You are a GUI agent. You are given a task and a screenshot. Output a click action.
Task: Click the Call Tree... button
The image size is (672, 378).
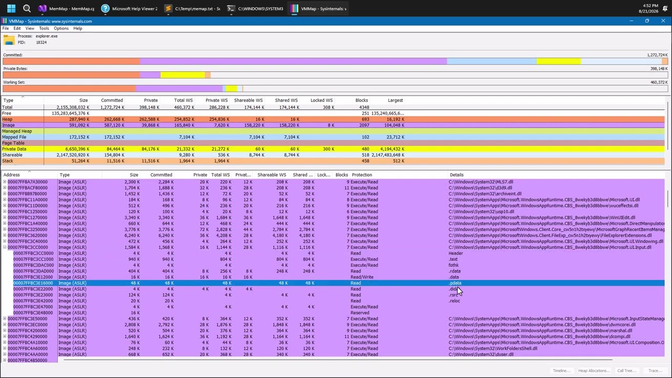[x=626, y=371]
